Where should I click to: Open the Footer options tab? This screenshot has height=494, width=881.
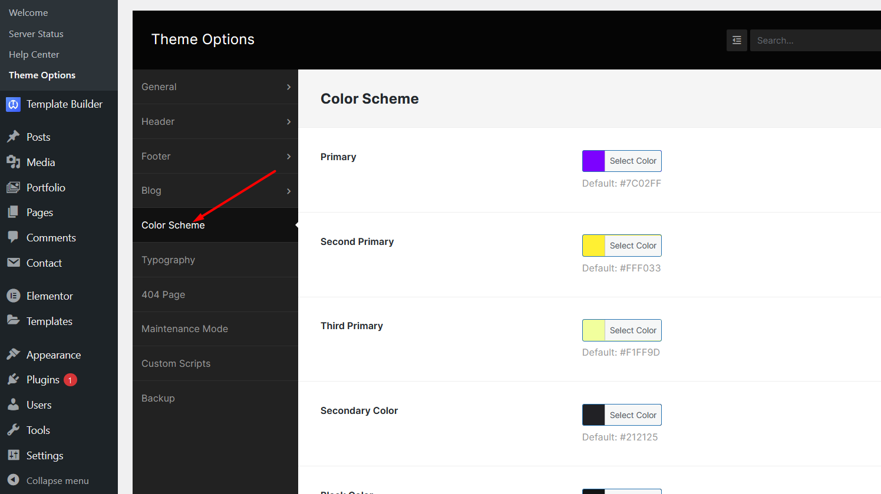tap(215, 156)
